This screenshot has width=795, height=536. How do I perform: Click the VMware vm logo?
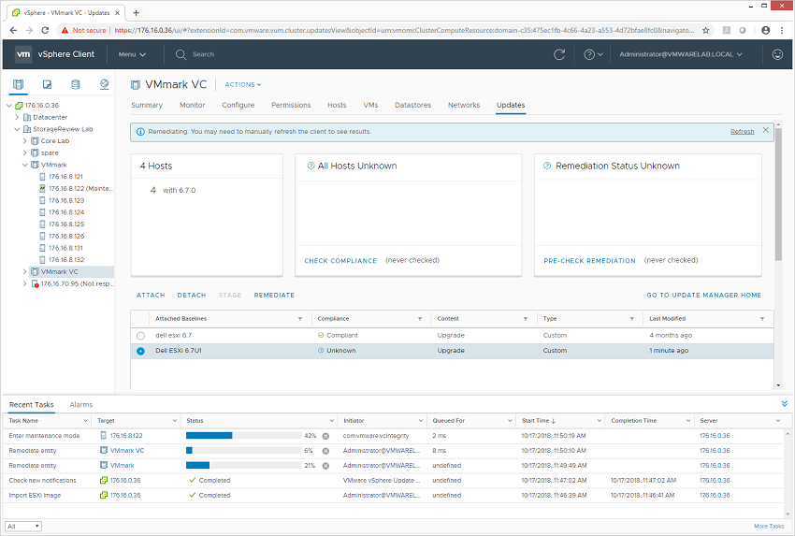pyautogui.click(x=23, y=54)
